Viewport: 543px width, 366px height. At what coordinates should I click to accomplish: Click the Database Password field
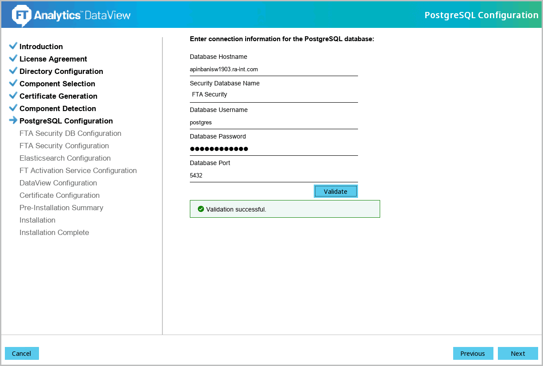click(x=273, y=149)
